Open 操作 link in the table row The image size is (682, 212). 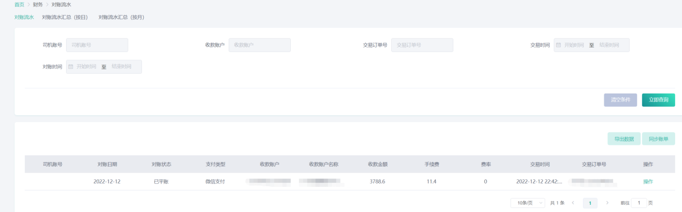tap(648, 181)
